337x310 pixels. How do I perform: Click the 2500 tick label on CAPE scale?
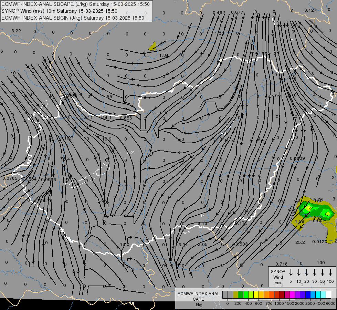(310, 303)
